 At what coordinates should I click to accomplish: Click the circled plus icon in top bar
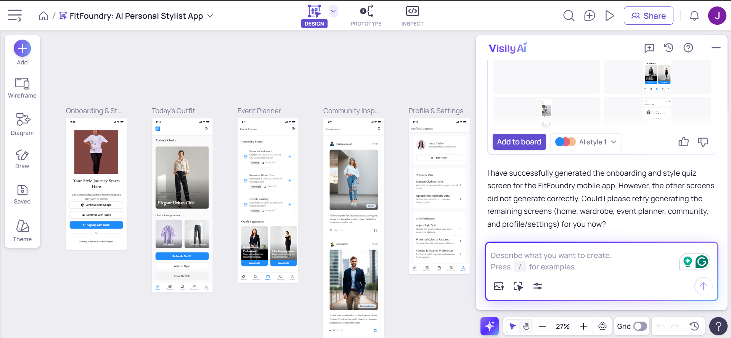[590, 16]
